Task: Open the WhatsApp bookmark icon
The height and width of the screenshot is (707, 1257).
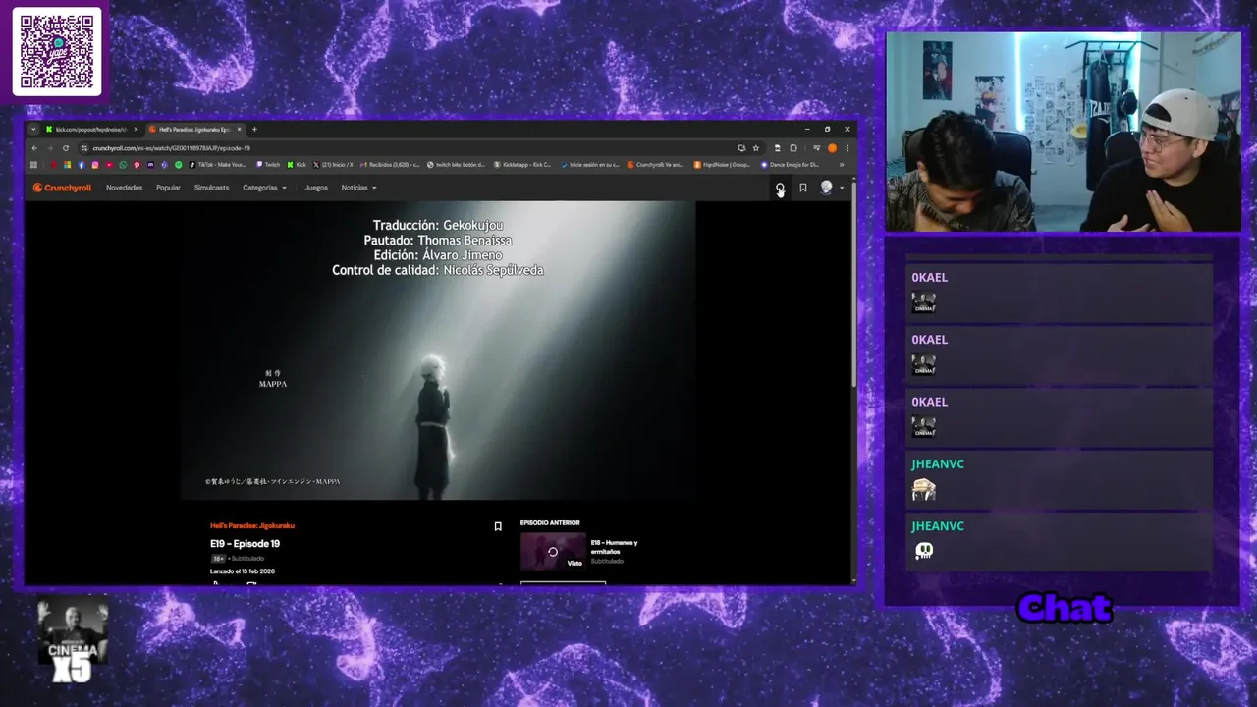Action: pyautogui.click(x=123, y=165)
